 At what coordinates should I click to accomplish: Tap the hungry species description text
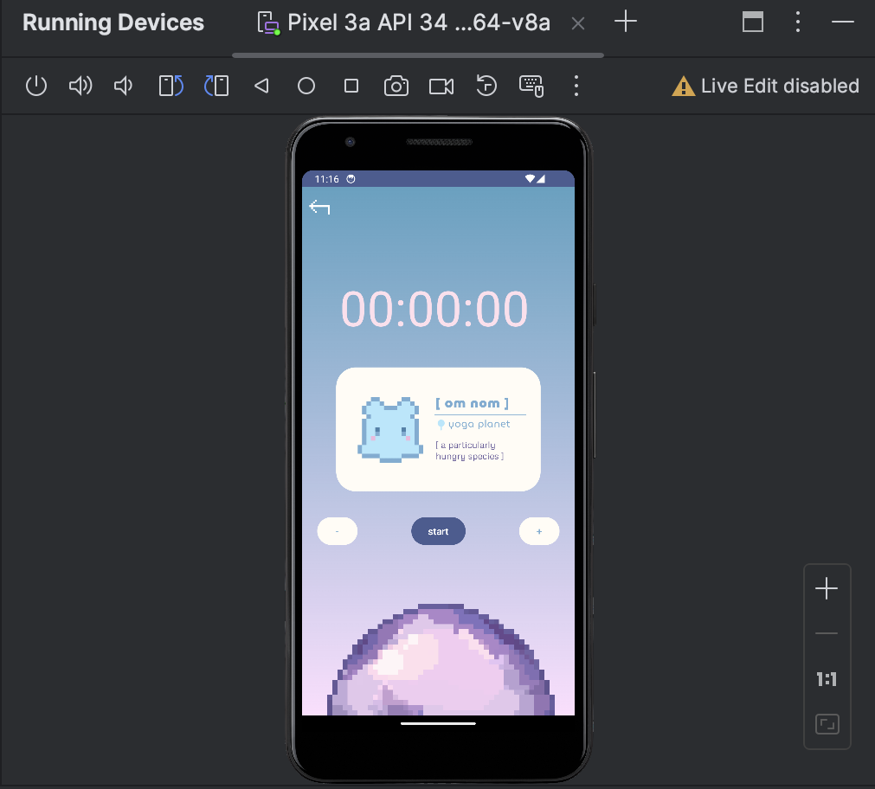469,451
